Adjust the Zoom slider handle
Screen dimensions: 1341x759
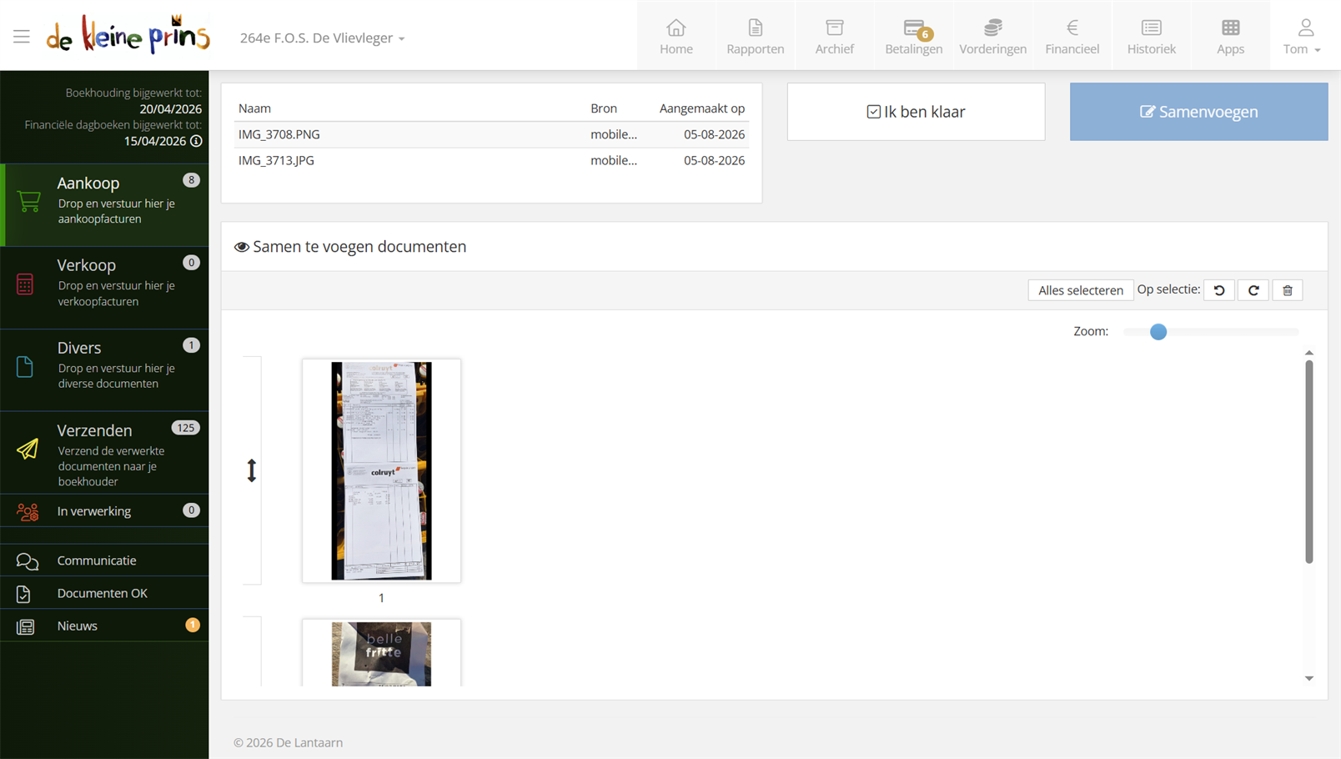coord(1158,332)
